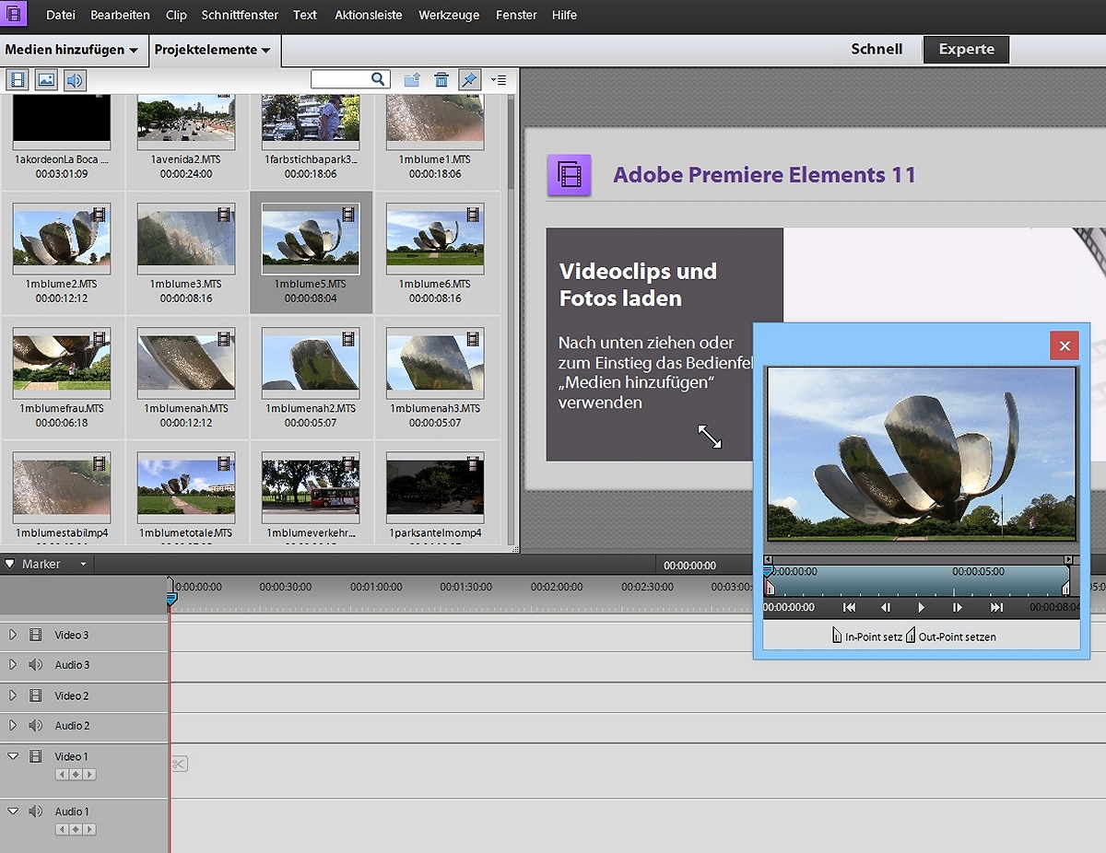1106x853 pixels.
Task: Step forward one frame in preview
Action: pyautogui.click(x=958, y=607)
